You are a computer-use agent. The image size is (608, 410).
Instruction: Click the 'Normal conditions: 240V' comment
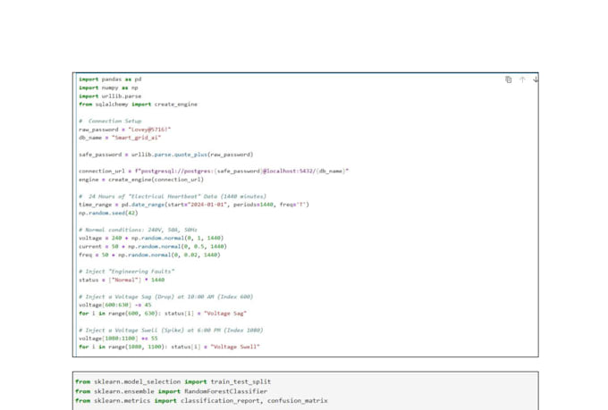[x=138, y=230]
